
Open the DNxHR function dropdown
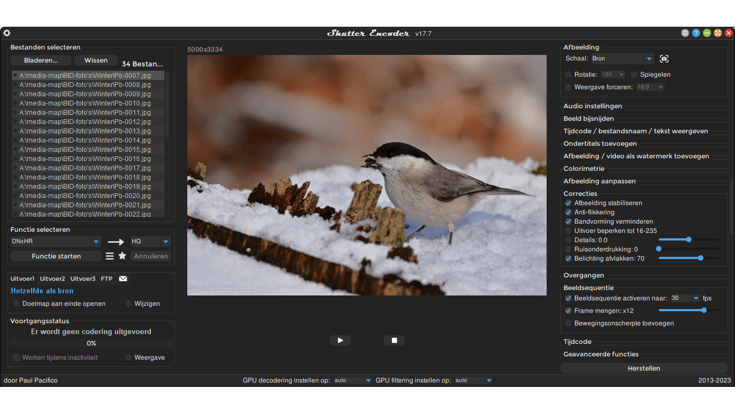pos(96,242)
